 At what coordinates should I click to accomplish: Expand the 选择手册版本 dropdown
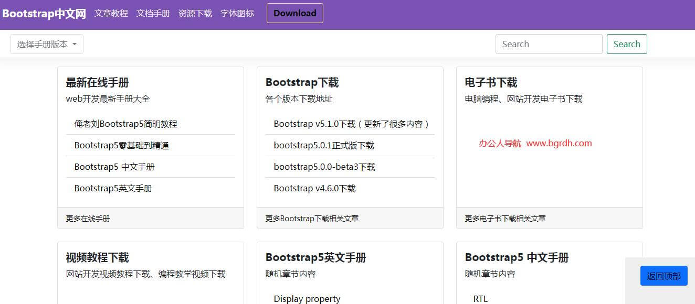46,44
